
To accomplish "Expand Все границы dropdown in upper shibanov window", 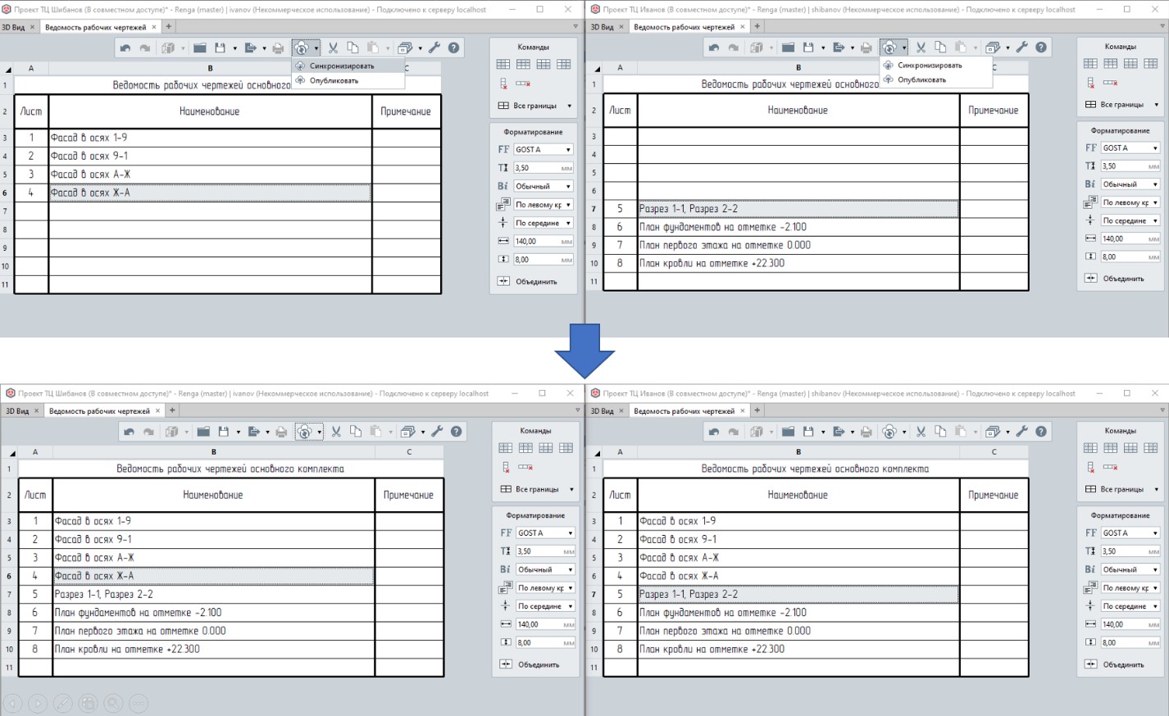I will (1122, 105).
